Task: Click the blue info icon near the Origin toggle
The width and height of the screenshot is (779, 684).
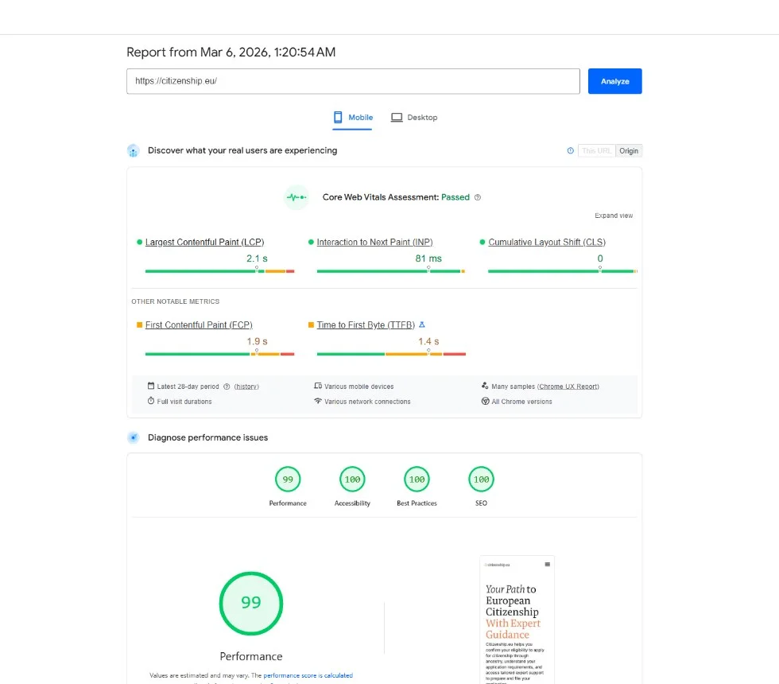Action: coord(571,150)
